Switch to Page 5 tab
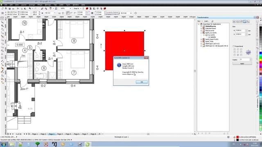Image resolution: width=262 pixels, height=147 pixels. coord(68,134)
